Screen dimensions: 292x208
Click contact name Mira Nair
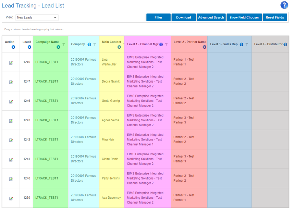(108, 139)
